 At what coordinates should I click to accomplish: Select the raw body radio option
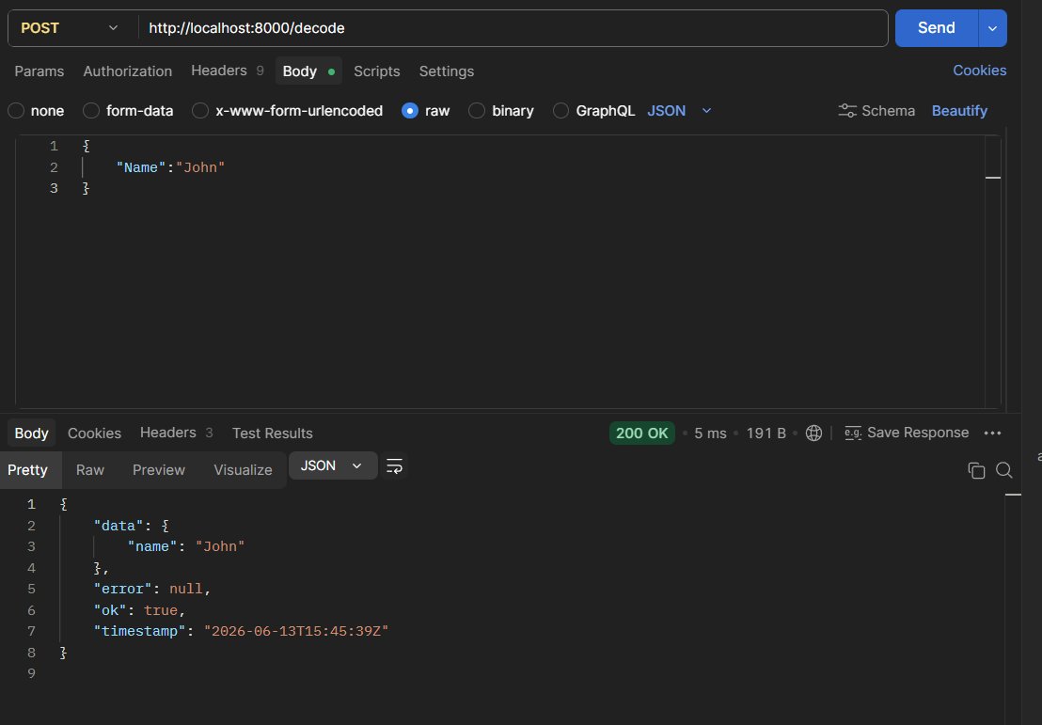pos(410,111)
